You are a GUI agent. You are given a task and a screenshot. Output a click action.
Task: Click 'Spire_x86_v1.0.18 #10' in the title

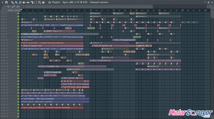pyautogui.click(x=75, y=2)
